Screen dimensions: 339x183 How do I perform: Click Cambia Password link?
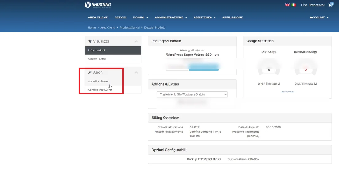[x=100, y=90]
